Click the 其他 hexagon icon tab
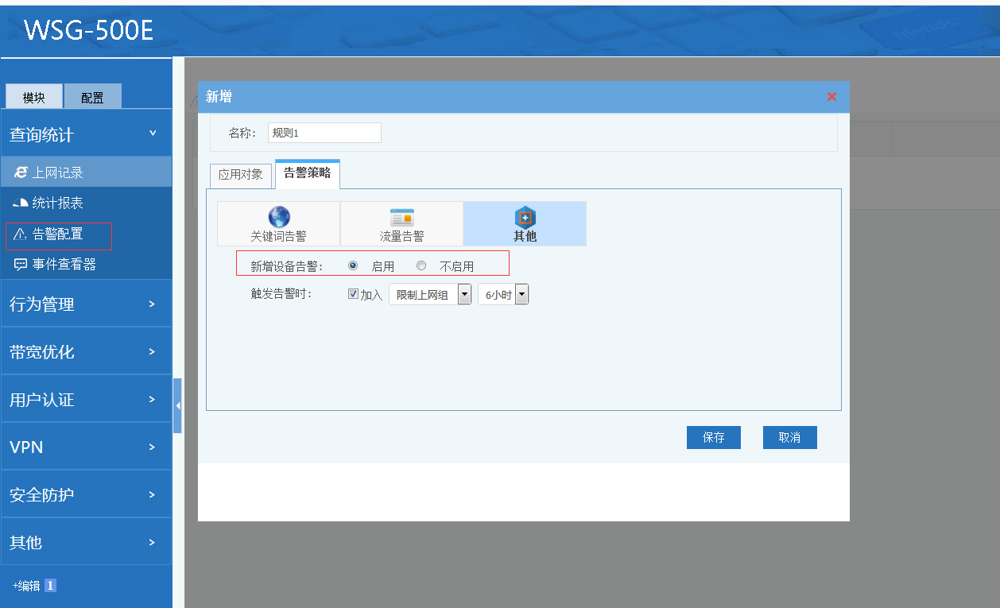1000x608 pixels. tap(525, 217)
